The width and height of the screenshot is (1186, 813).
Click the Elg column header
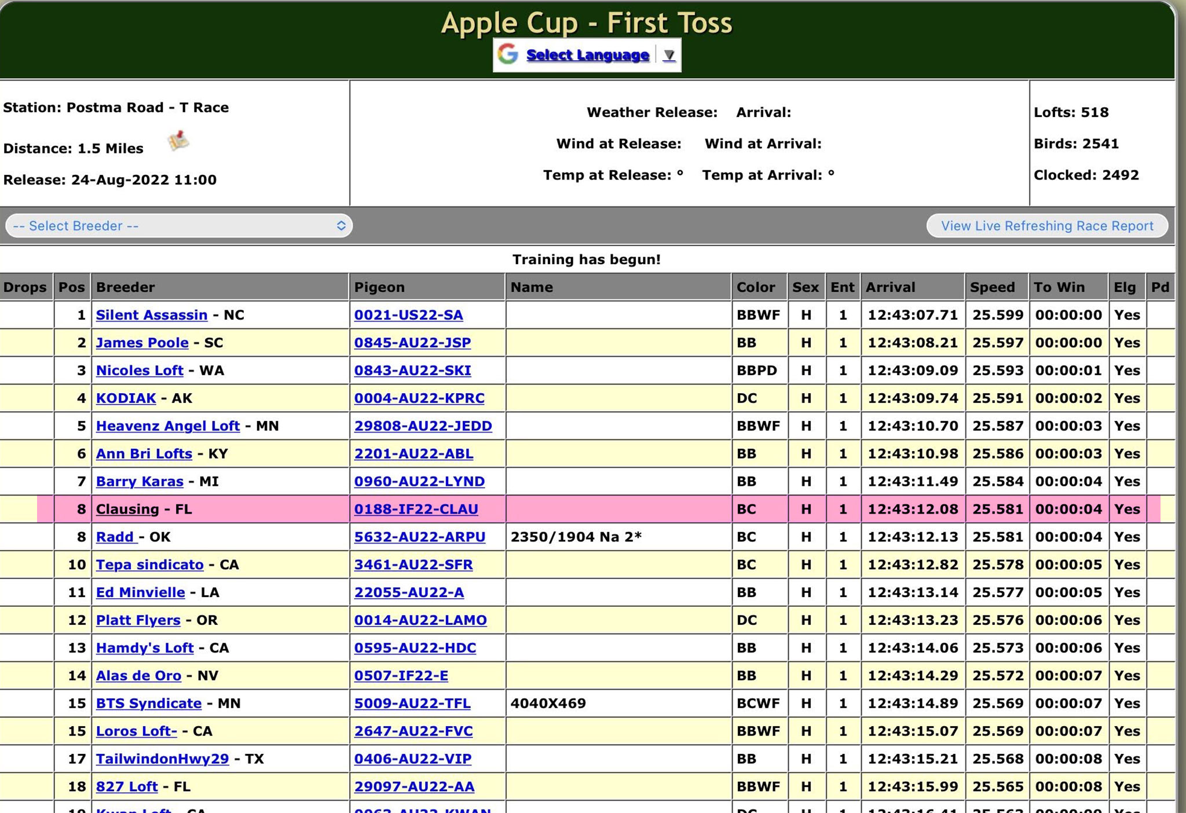tap(1126, 287)
